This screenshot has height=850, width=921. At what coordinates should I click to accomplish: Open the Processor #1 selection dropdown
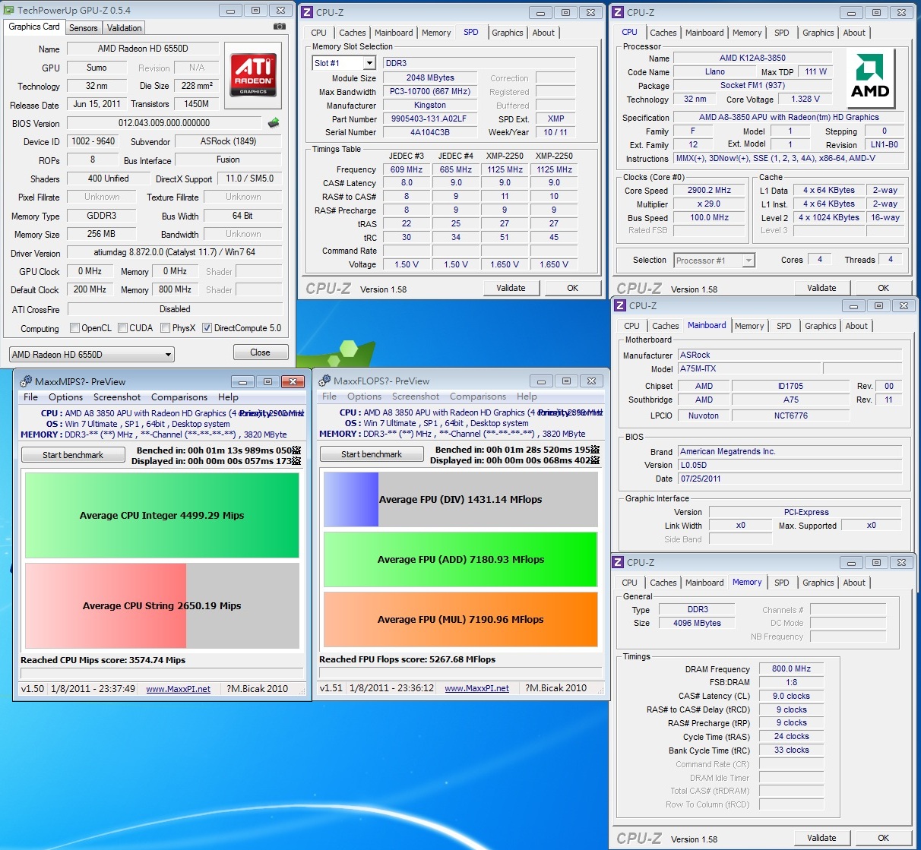click(749, 261)
